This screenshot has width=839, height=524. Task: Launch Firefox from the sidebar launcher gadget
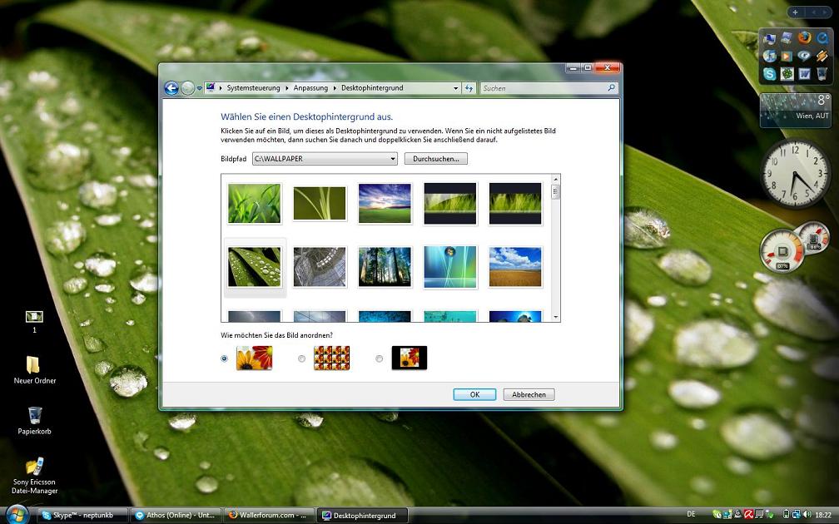point(804,37)
